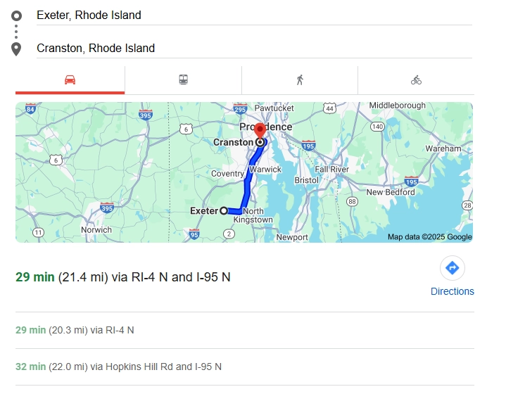Screen dimensions: 506x401
Task: Click the Exeter start point on the map
Action: coord(224,210)
